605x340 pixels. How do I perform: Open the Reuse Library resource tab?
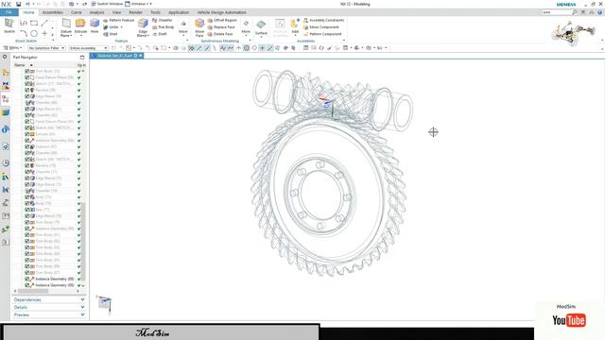(x=6, y=112)
